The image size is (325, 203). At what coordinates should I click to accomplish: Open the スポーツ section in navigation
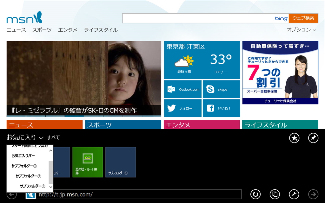(42, 30)
